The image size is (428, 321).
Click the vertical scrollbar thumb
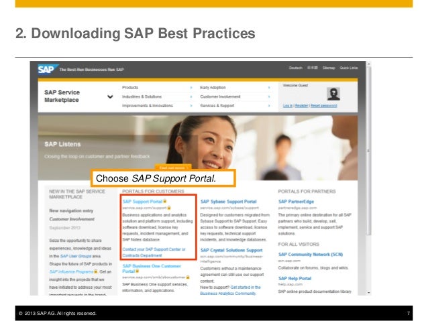click(369, 151)
